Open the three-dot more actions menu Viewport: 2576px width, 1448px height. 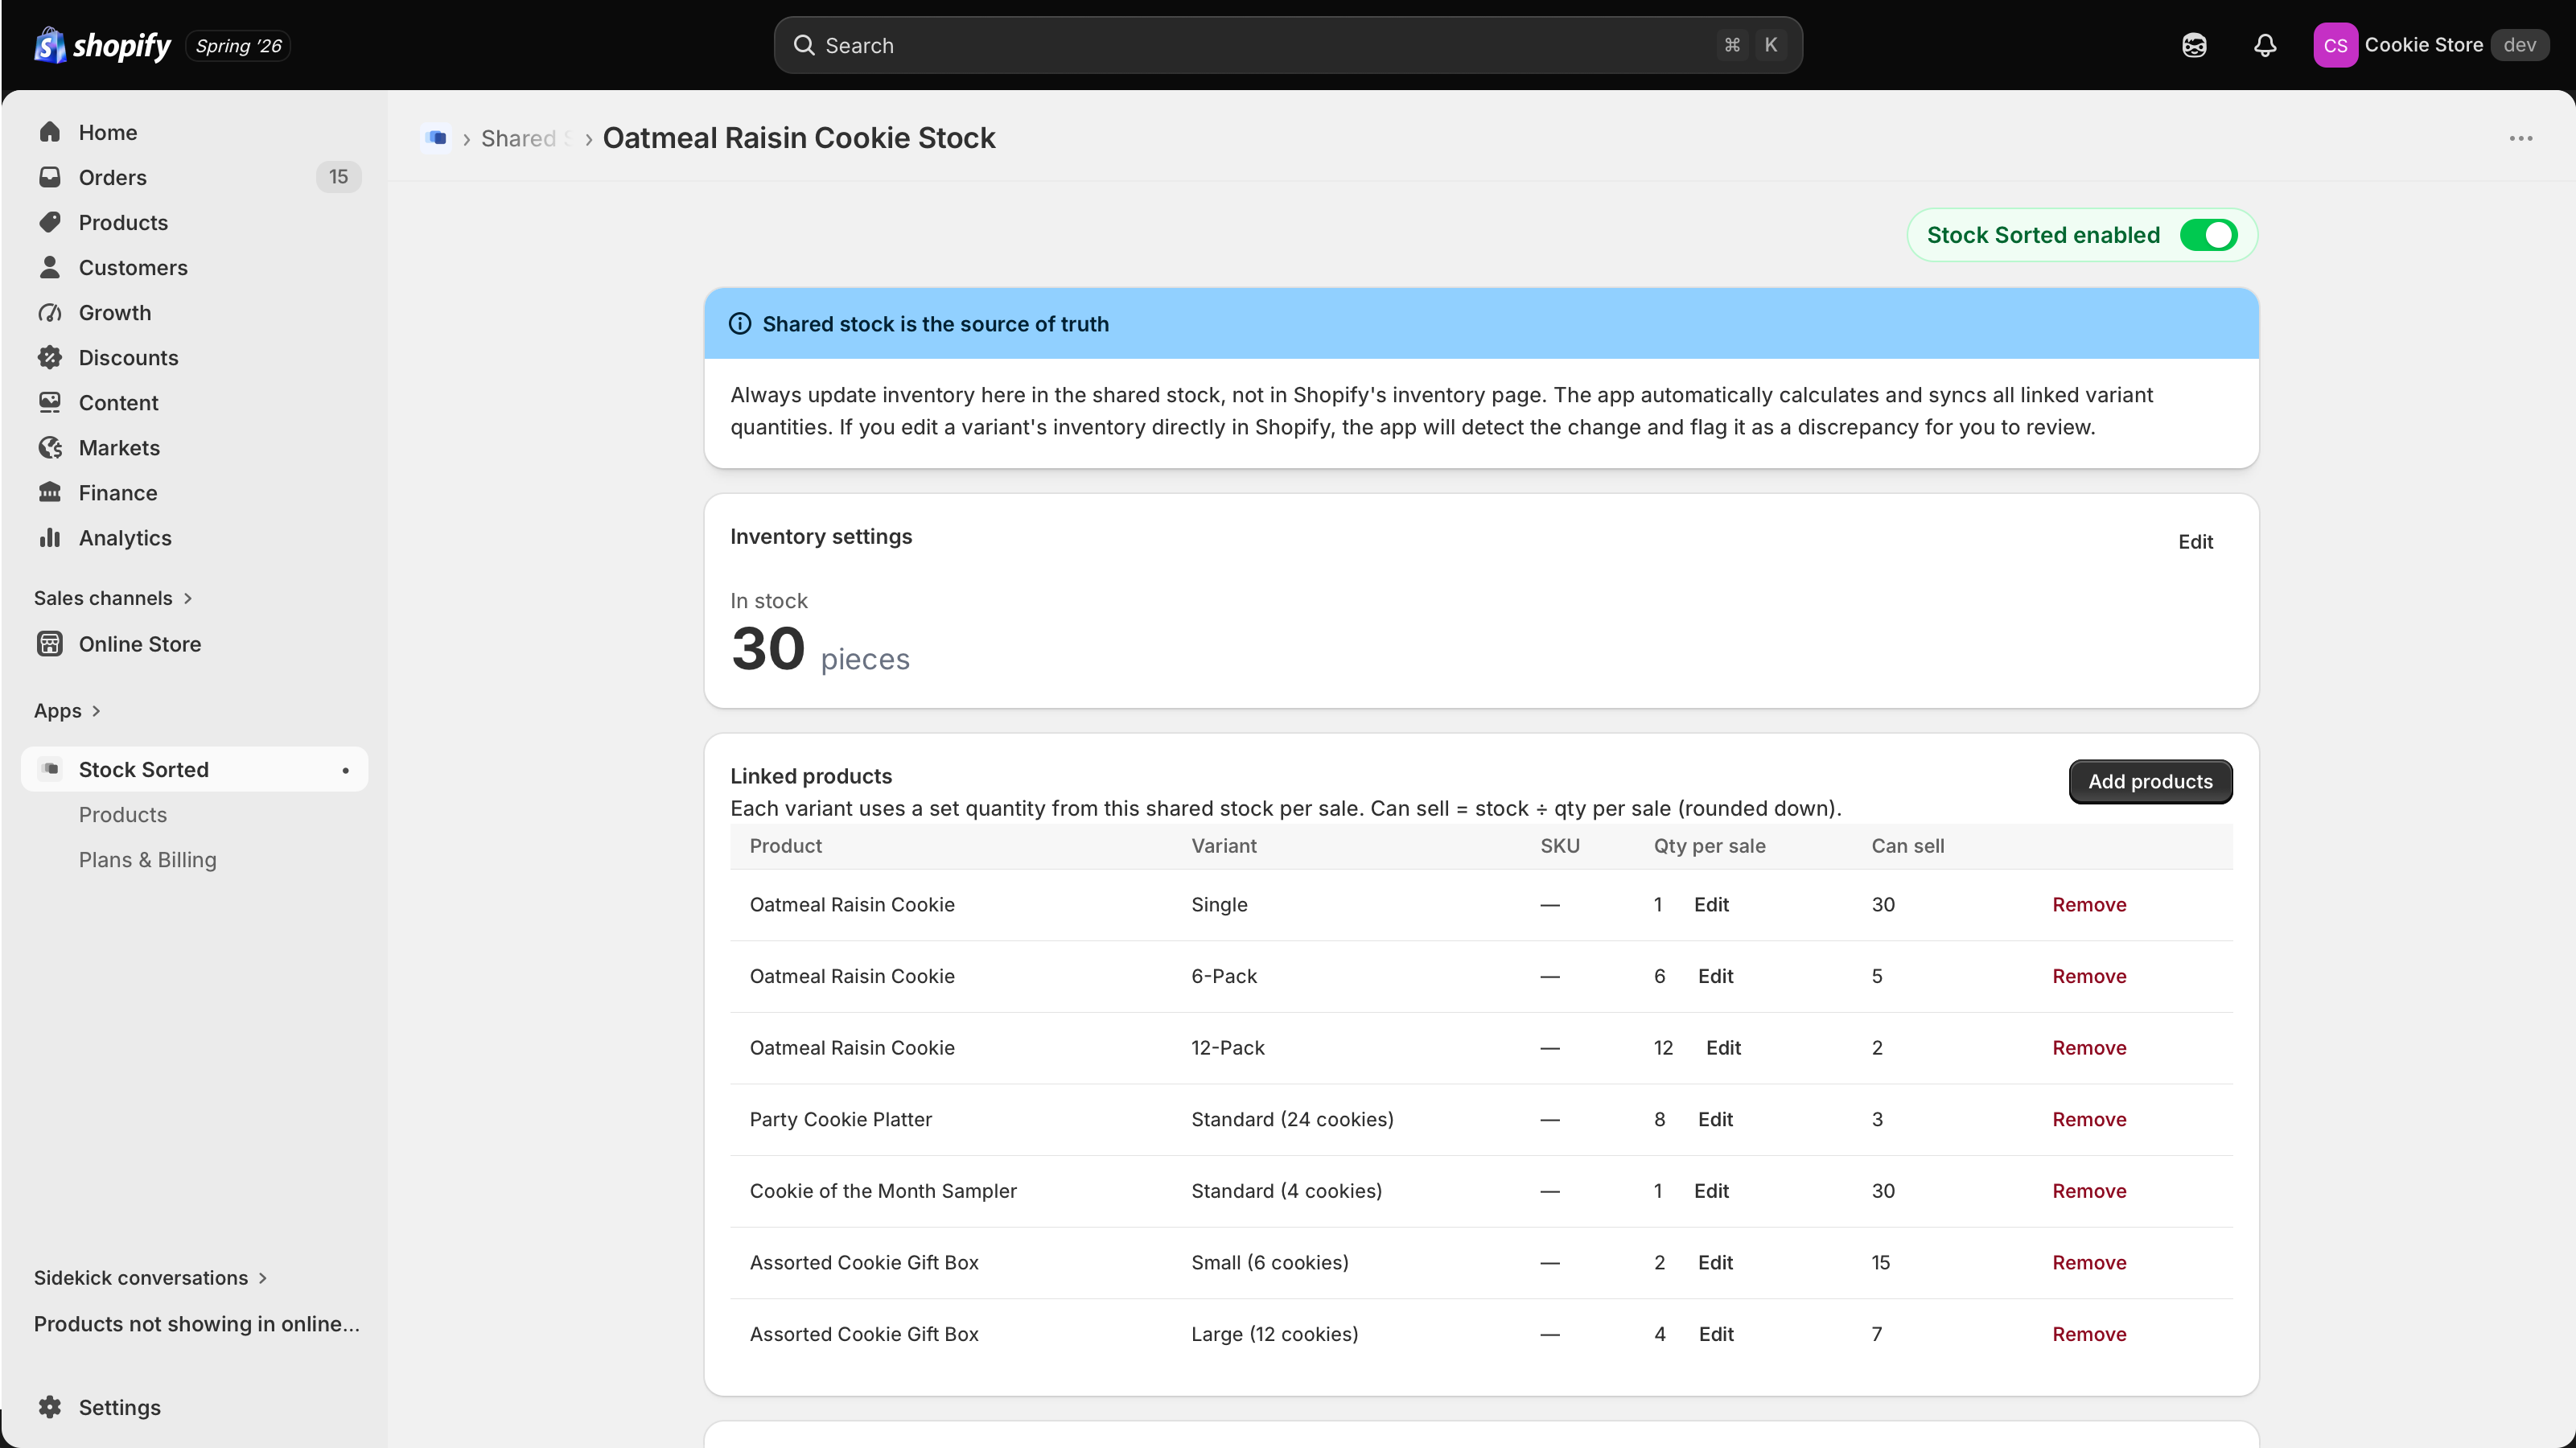(2521, 138)
